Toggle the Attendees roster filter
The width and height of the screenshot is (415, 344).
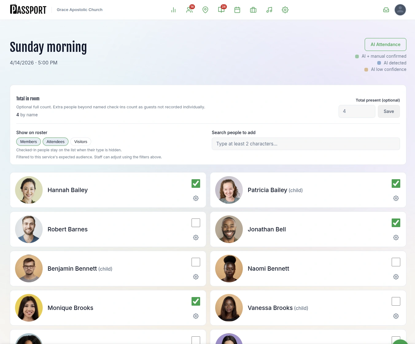(x=56, y=141)
